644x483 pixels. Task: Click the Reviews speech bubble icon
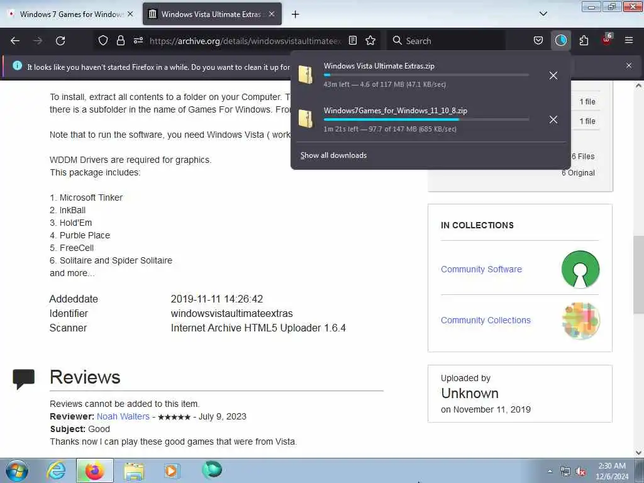(23, 378)
